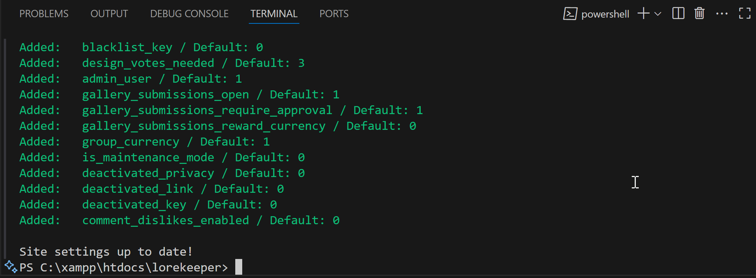Split the terminal pane

[678, 14]
